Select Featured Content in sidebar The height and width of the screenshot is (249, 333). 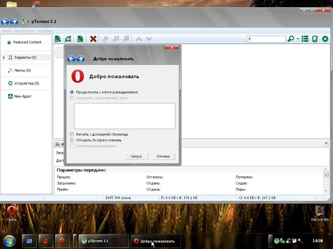pos(26,42)
